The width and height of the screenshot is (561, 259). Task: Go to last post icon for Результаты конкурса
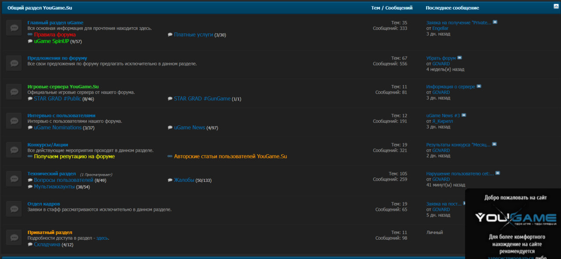[494, 144]
